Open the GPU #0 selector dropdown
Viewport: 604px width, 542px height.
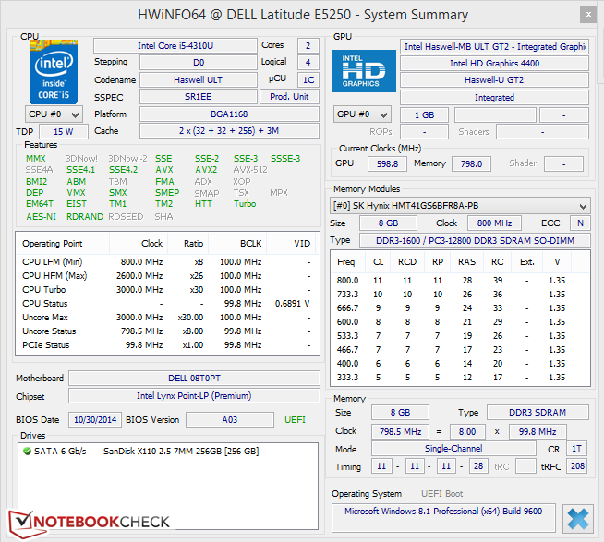click(362, 114)
